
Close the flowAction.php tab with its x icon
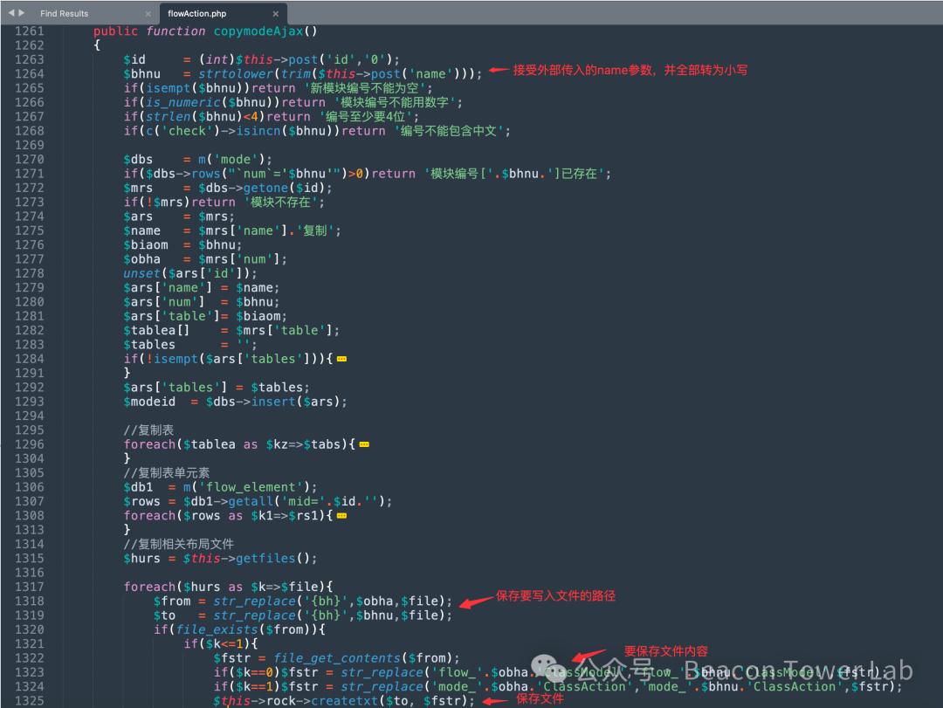click(x=276, y=13)
